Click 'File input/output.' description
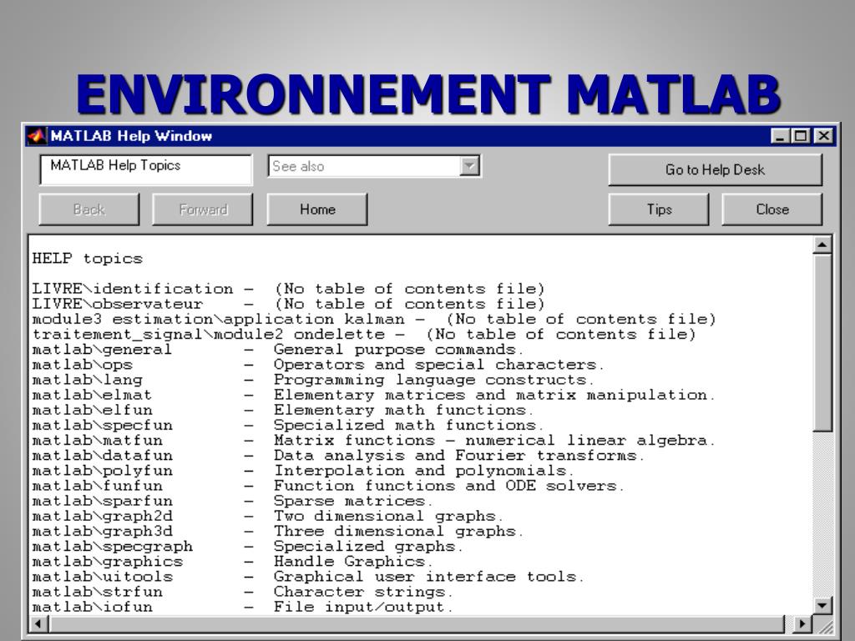855x641 pixels. coord(363,608)
